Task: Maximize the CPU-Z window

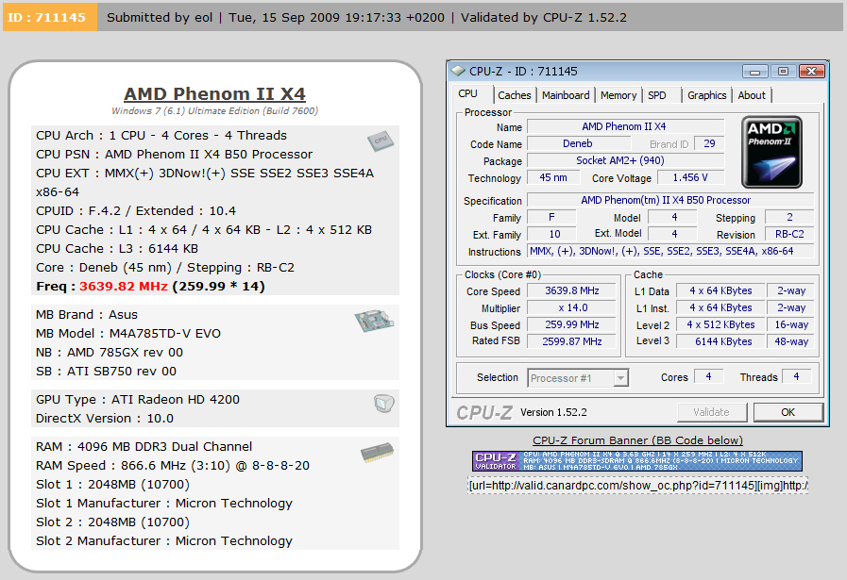Action: tap(783, 72)
